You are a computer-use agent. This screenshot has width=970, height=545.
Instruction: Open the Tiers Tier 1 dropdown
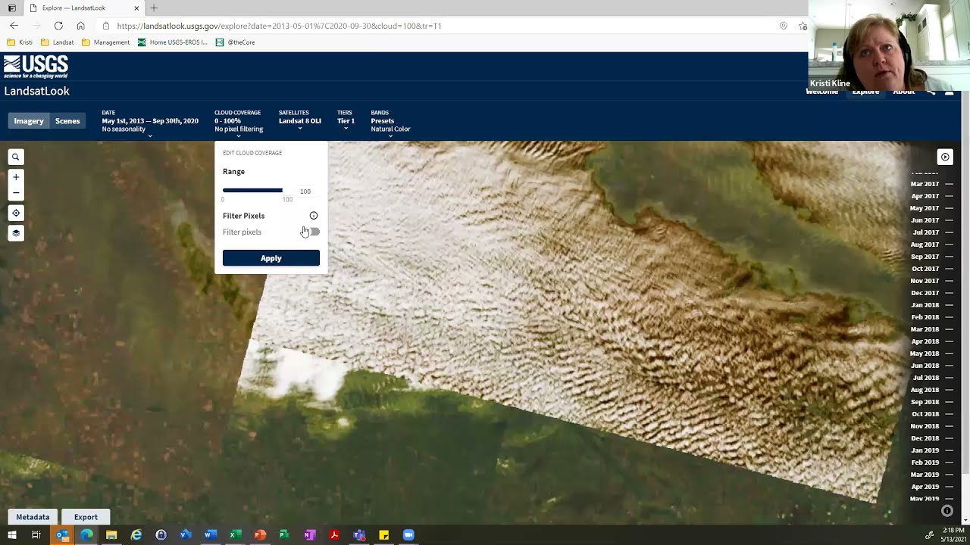click(x=346, y=120)
